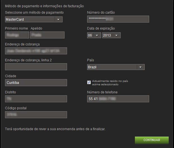Open the MasterCard payment method dropdown

click(34, 20)
